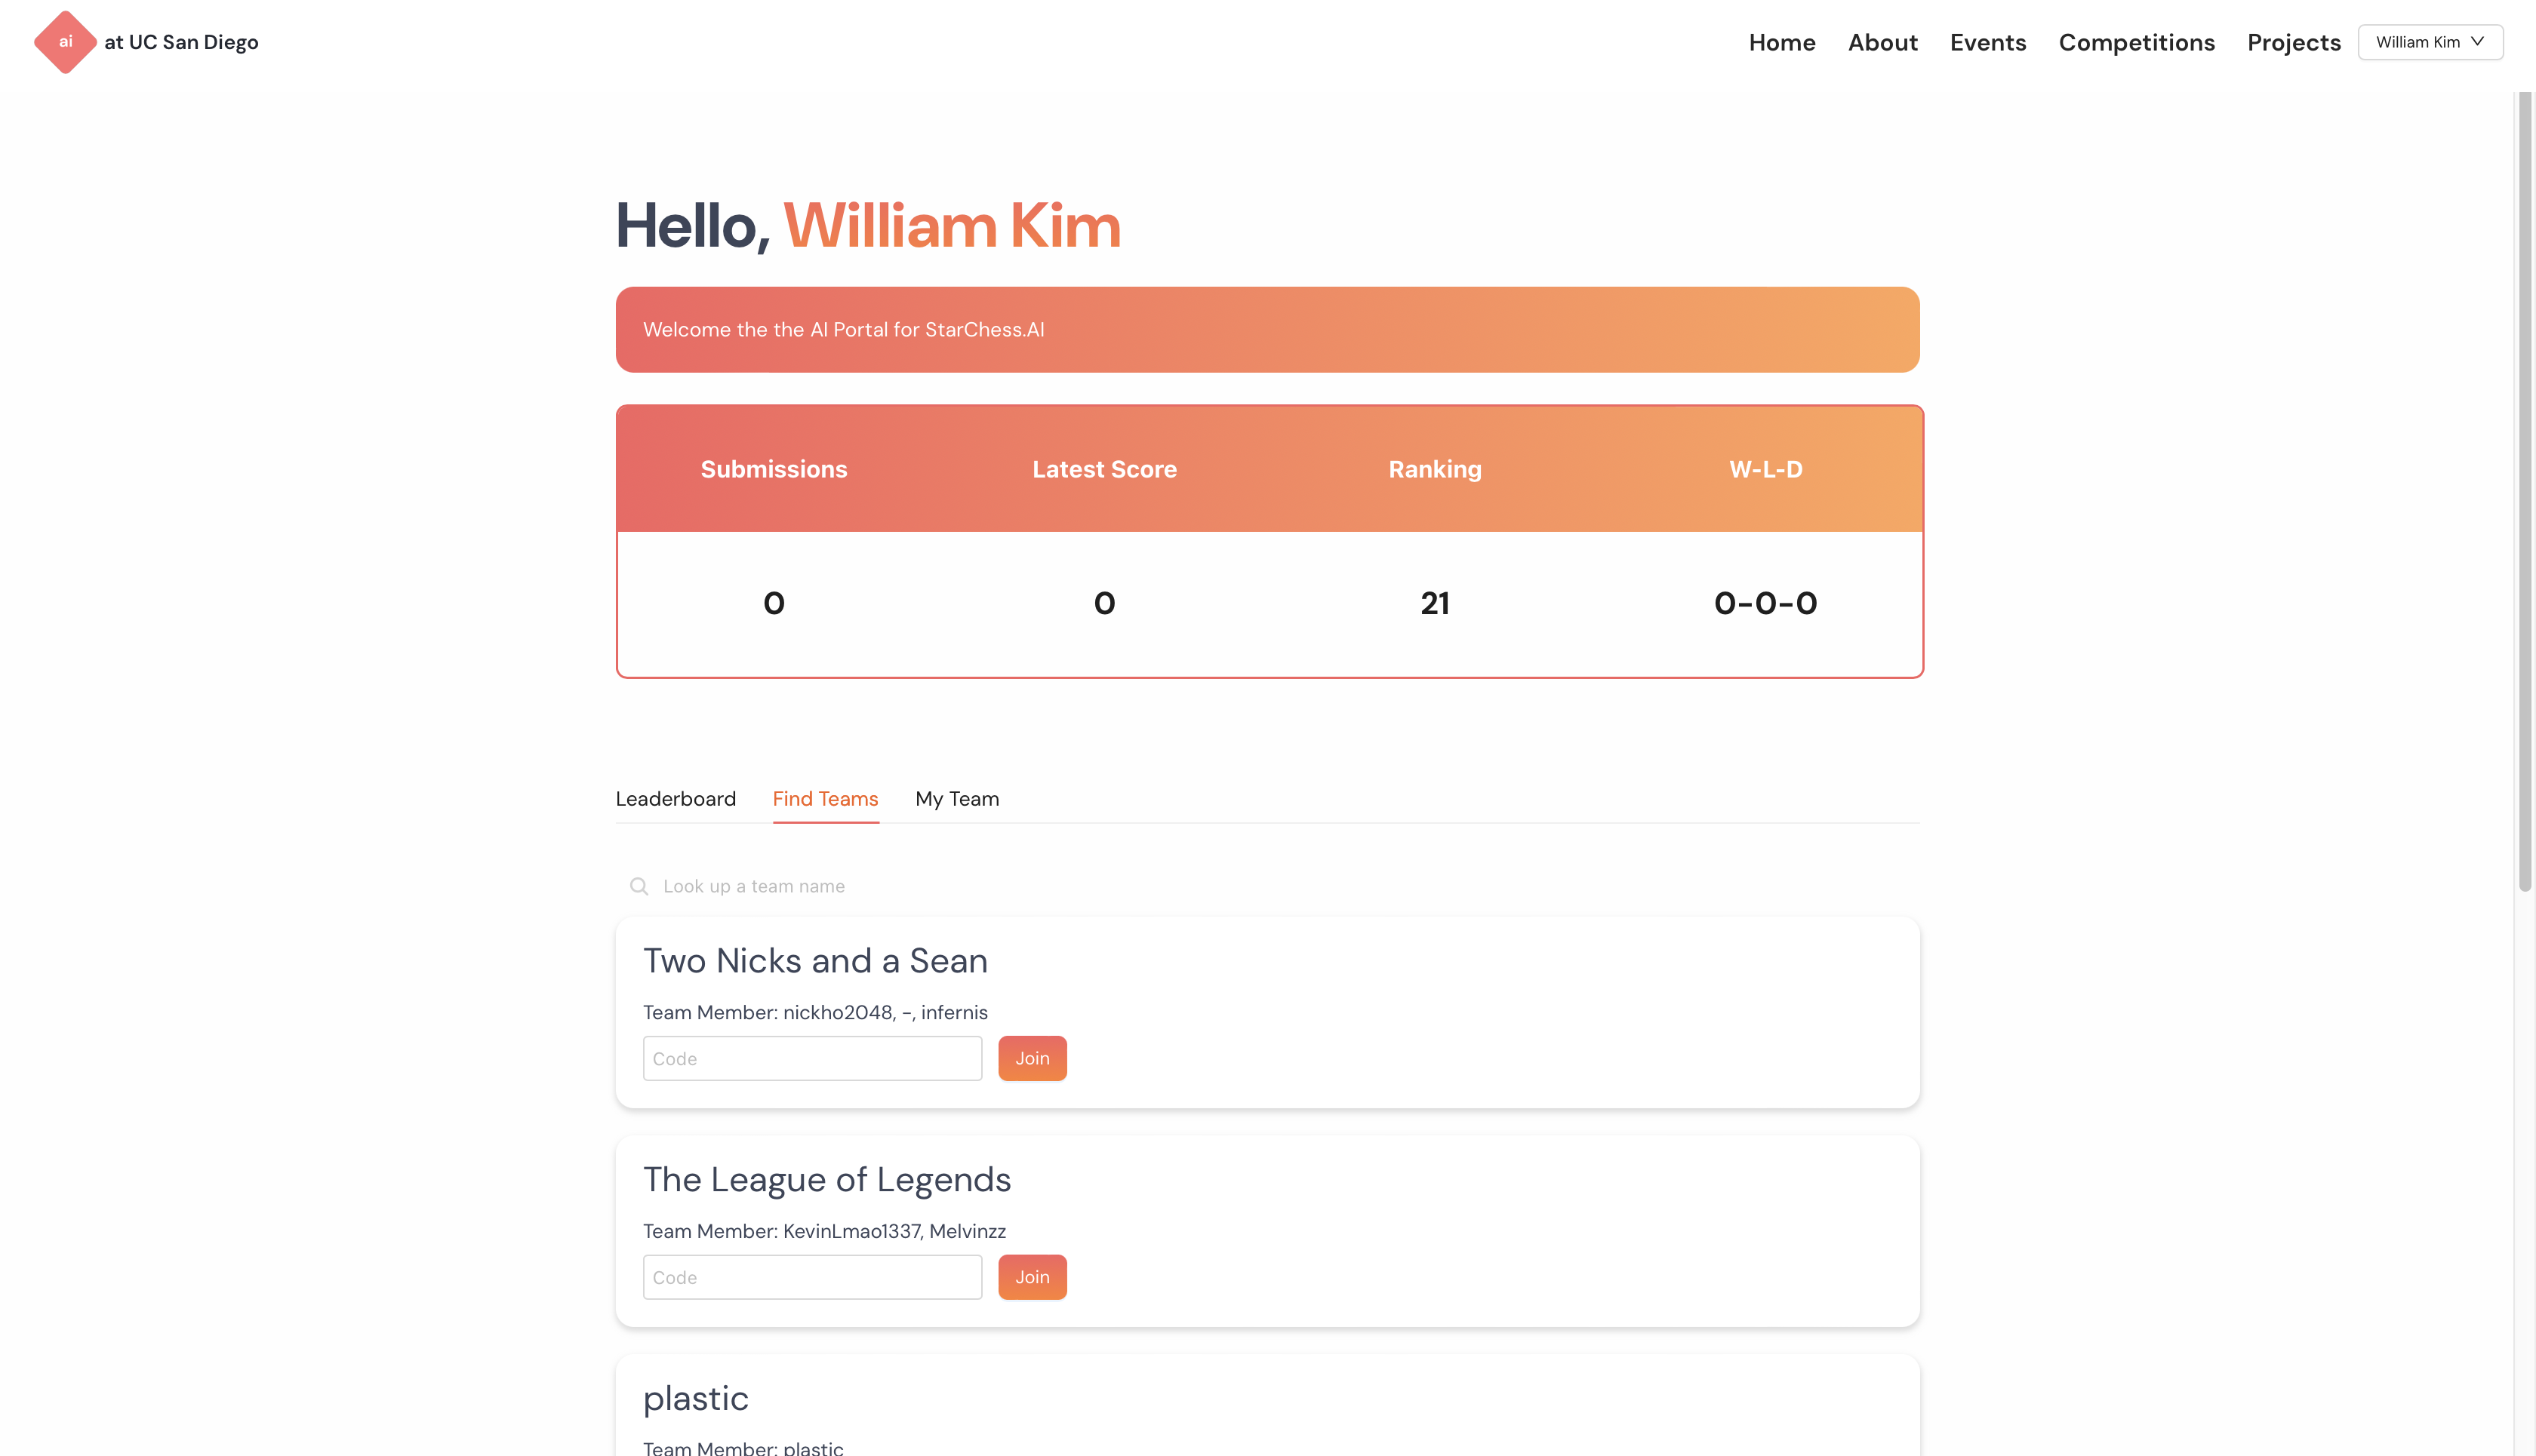Open the William Kim account dropdown
The height and width of the screenshot is (1456, 2536).
pyautogui.click(x=2429, y=42)
